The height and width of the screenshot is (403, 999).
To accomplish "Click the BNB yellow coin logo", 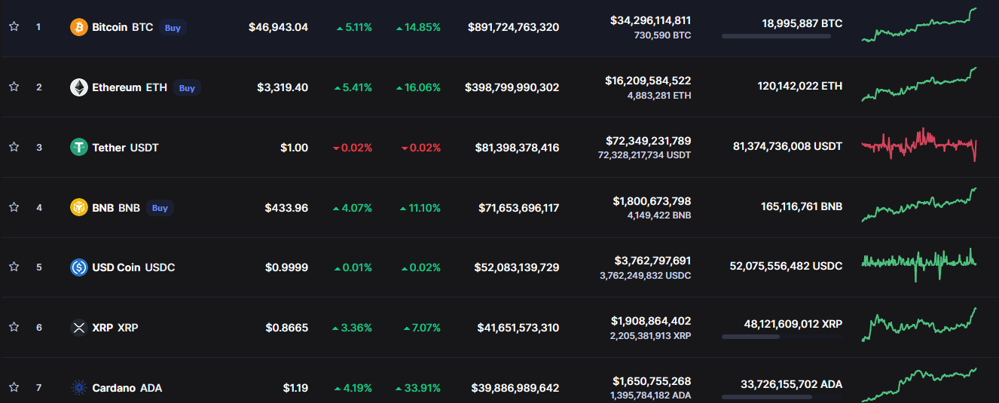I will point(78,207).
